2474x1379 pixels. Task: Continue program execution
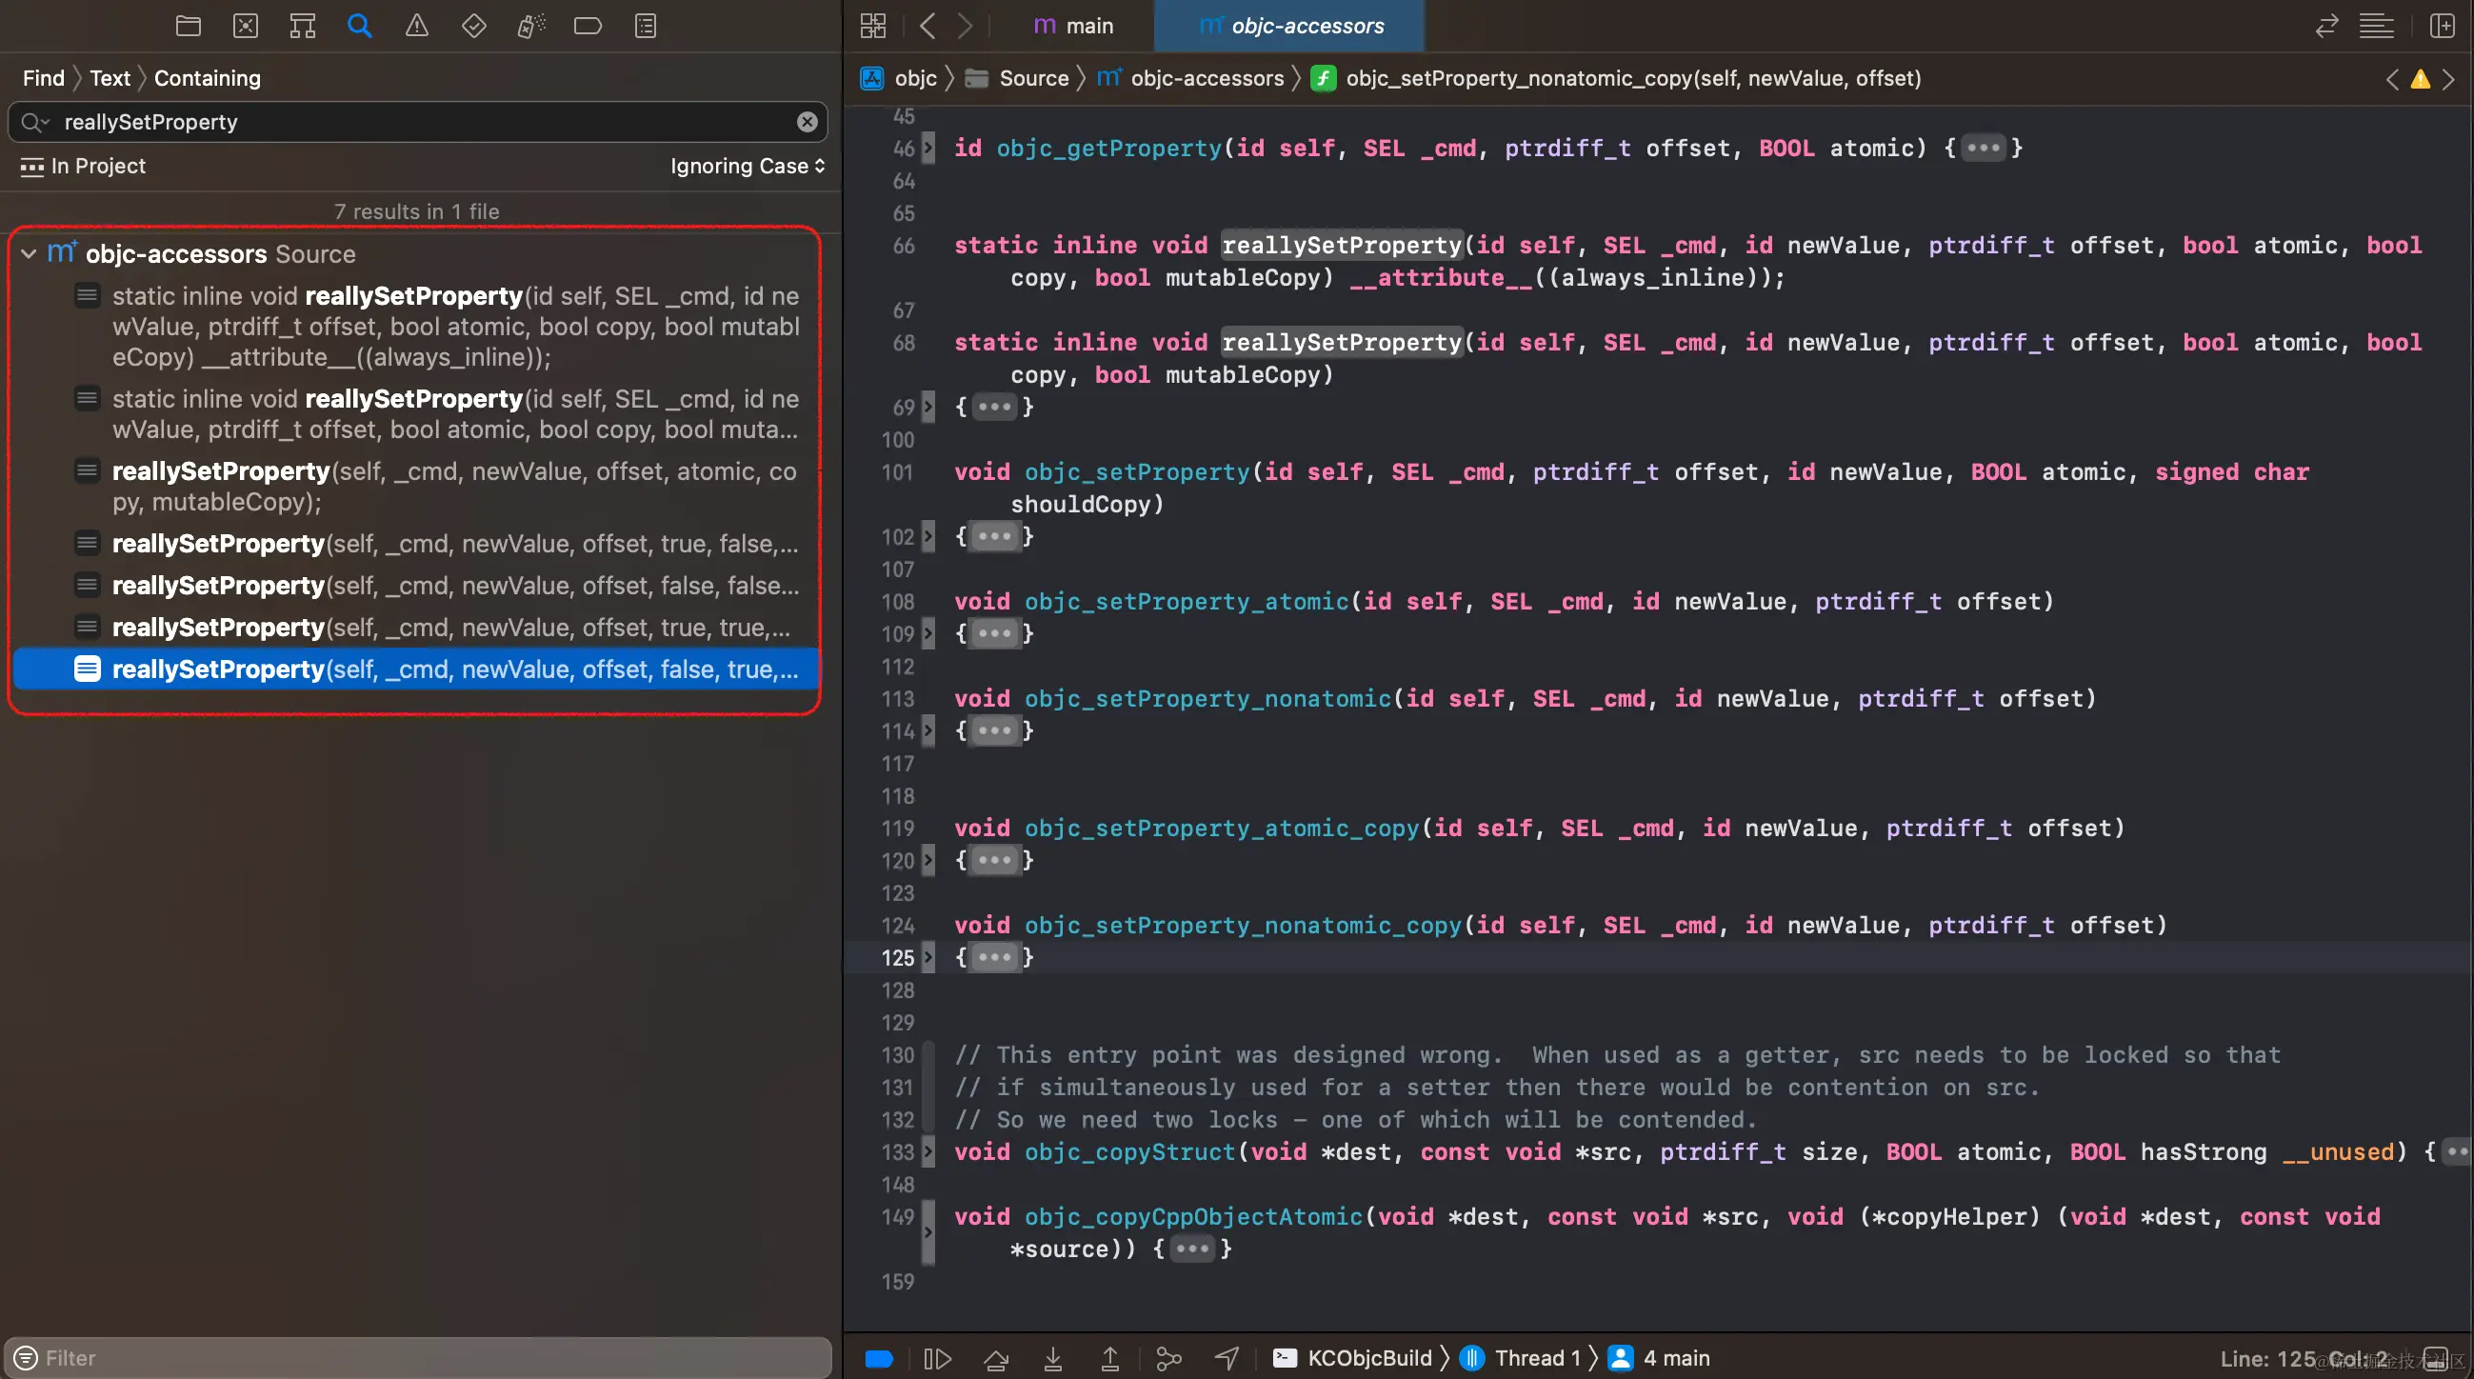click(937, 1358)
